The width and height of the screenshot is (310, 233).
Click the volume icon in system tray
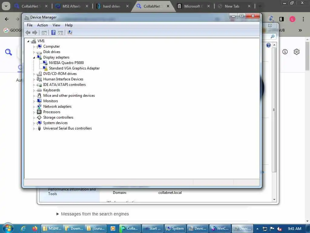click(x=279, y=229)
